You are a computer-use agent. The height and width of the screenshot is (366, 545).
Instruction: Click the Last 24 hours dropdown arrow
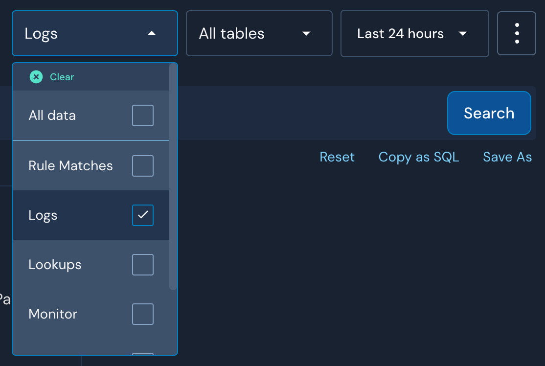pyautogui.click(x=462, y=34)
